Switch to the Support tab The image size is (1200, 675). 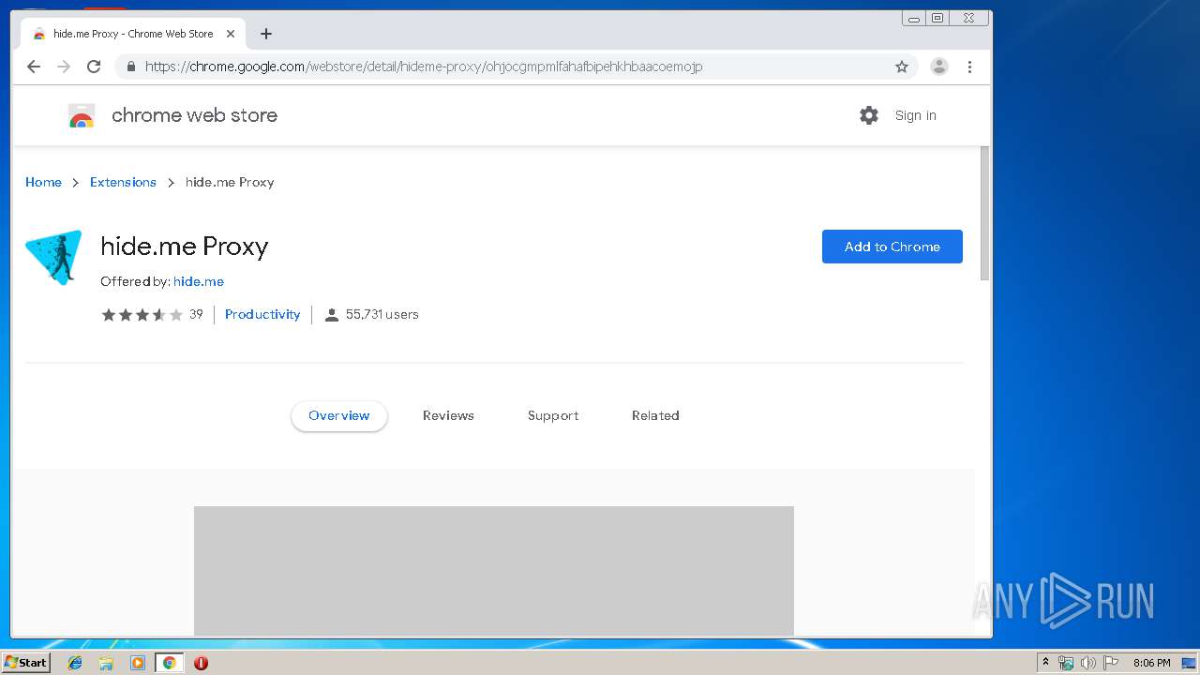pyautogui.click(x=553, y=415)
